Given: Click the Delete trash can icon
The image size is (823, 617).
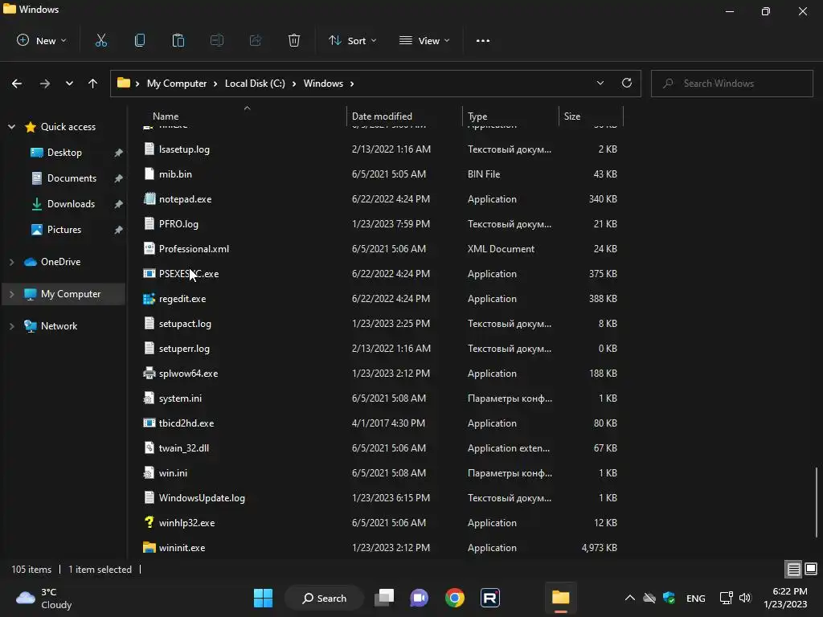Looking at the screenshot, I should [x=294, y=40].
